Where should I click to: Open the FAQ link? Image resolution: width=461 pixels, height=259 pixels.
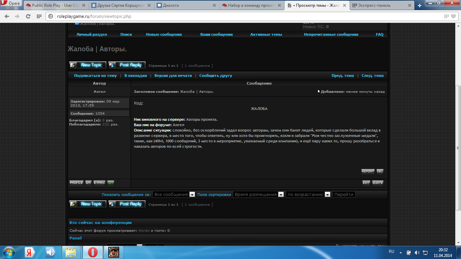pos(380,34)
